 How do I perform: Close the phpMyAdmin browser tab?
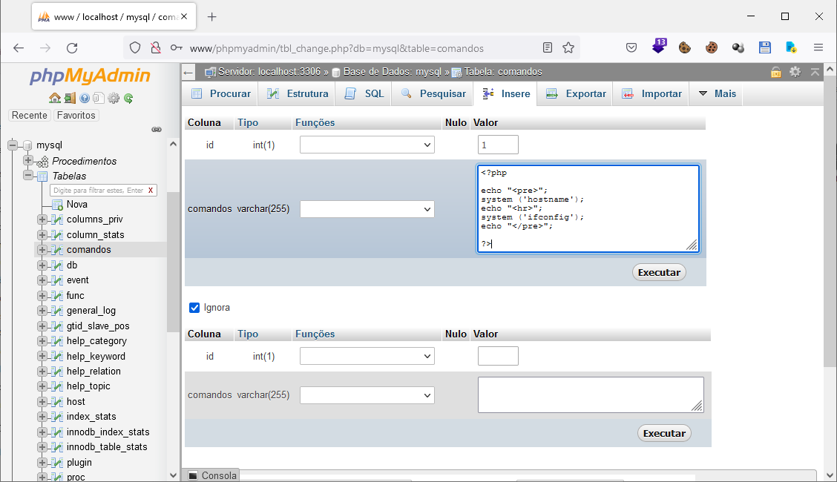(184, 16)
